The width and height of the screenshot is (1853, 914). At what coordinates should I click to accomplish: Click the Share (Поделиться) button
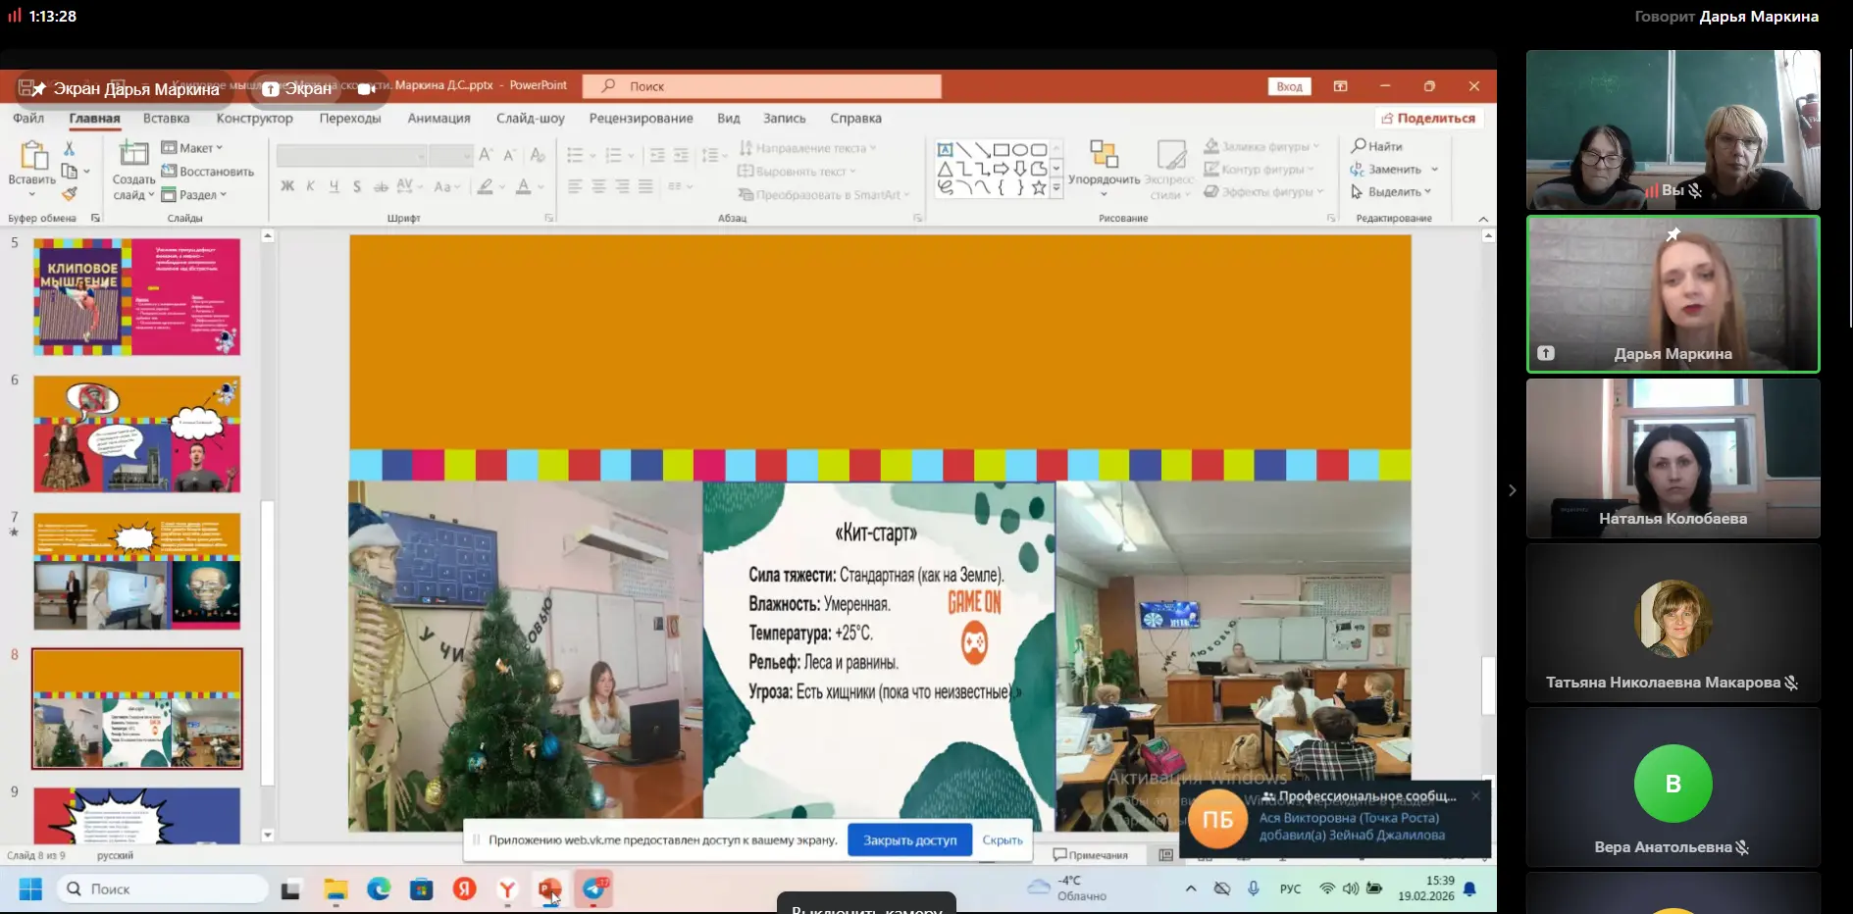[1428, 118]
